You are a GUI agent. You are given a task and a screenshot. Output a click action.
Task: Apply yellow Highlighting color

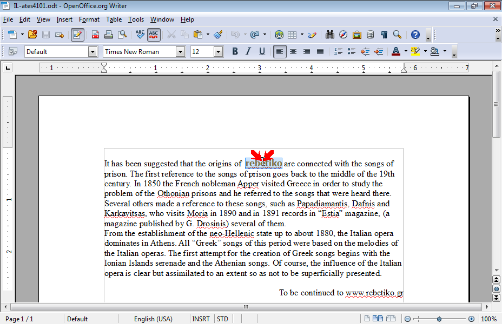(415, 51)
